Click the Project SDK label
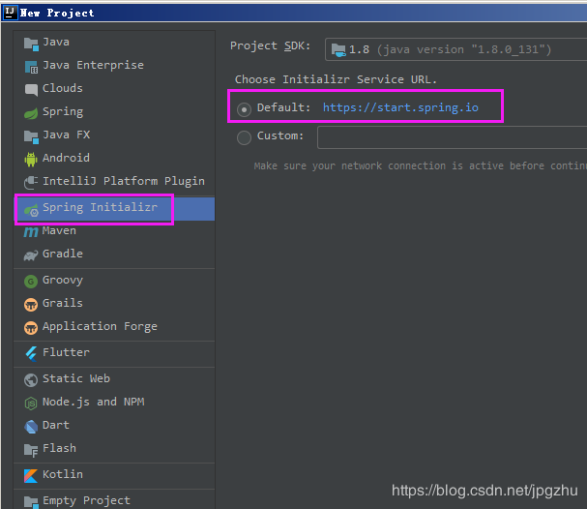 (270, 45)
